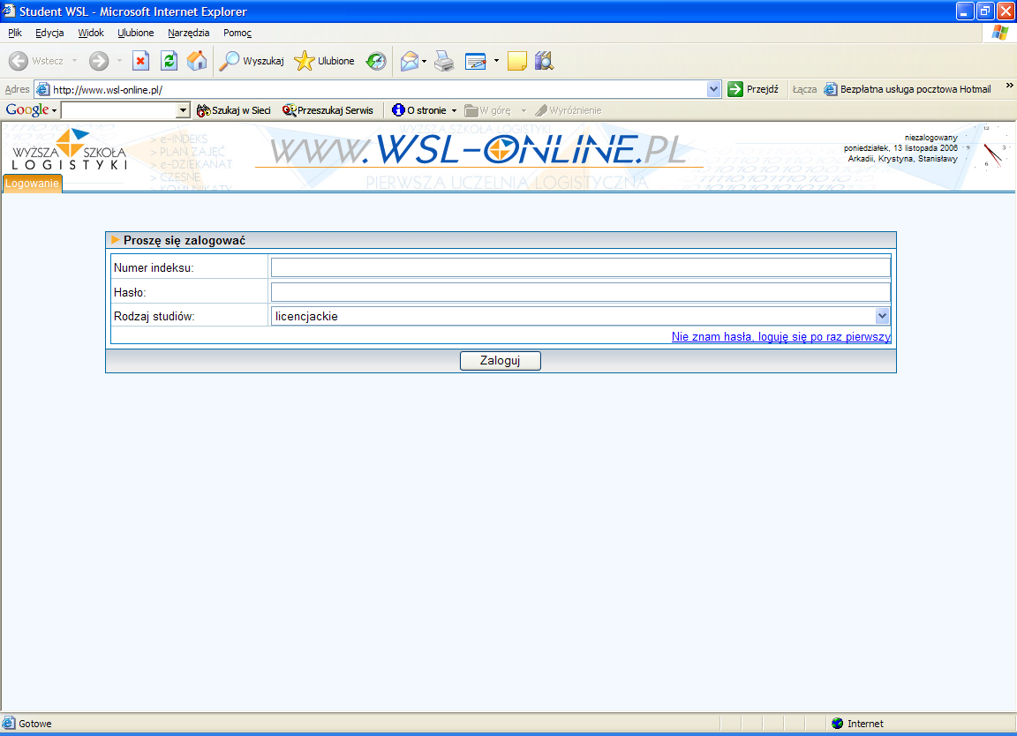Open the Edycja menu
The height and width of the screenshot is (736, 1017).
click(49, 33)
